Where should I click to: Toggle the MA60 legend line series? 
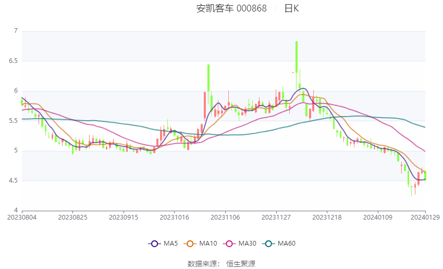tap(279, 244)
